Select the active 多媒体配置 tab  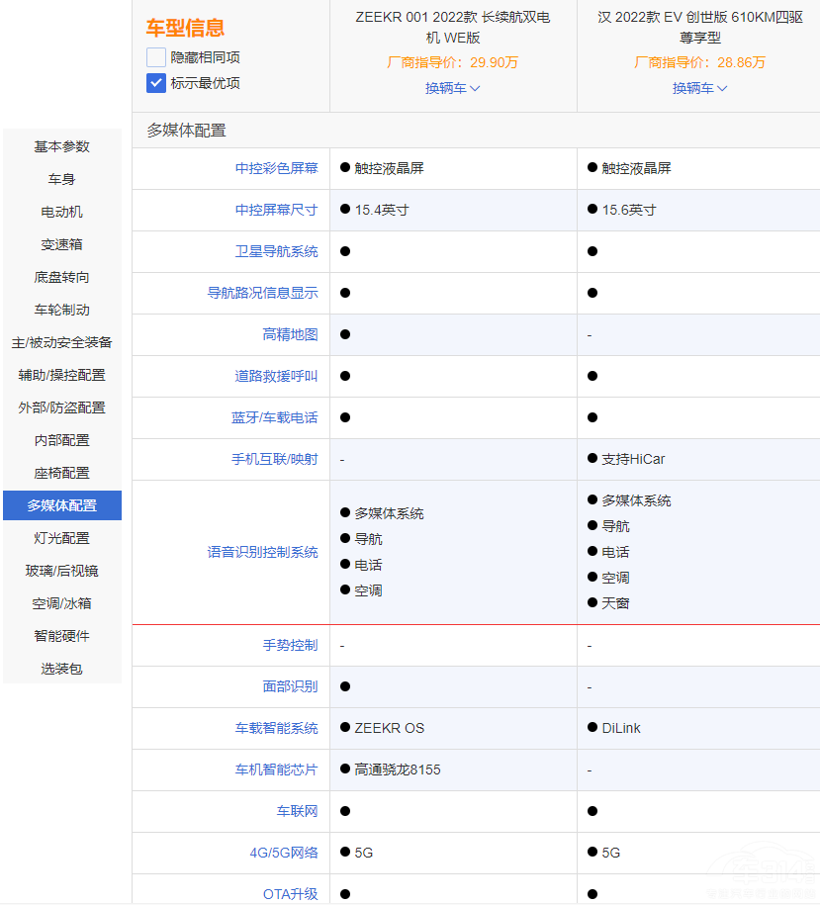pos(62,505)
